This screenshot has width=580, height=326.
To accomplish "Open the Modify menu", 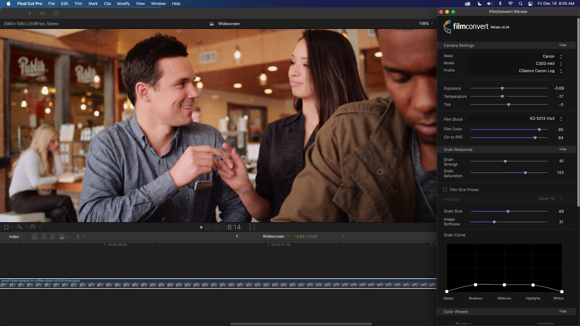I will click(x=123, y=4).
